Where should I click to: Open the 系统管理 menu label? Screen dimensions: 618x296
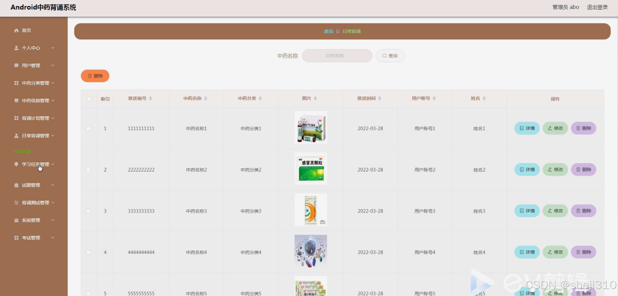coord(31,220)
